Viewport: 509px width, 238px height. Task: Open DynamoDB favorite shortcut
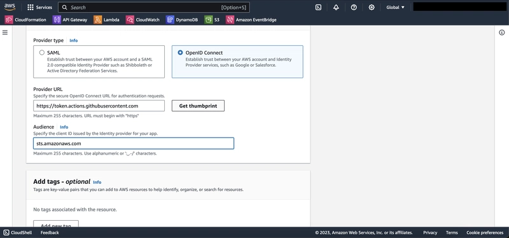tap(182, 20)
